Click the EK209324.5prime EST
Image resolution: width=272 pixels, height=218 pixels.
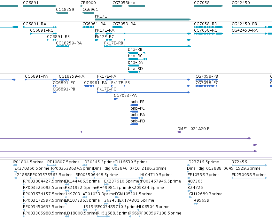[x=130, y=191]
